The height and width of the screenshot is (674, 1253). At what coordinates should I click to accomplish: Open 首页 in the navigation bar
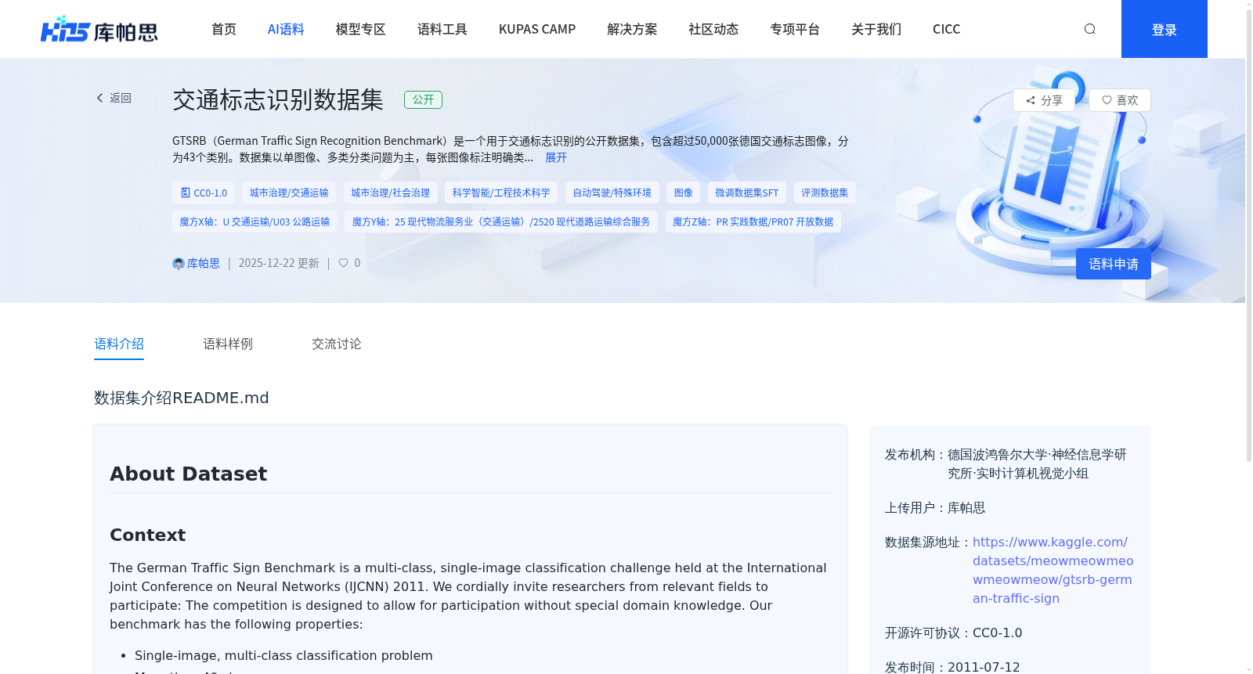click(x=224, y=29)
